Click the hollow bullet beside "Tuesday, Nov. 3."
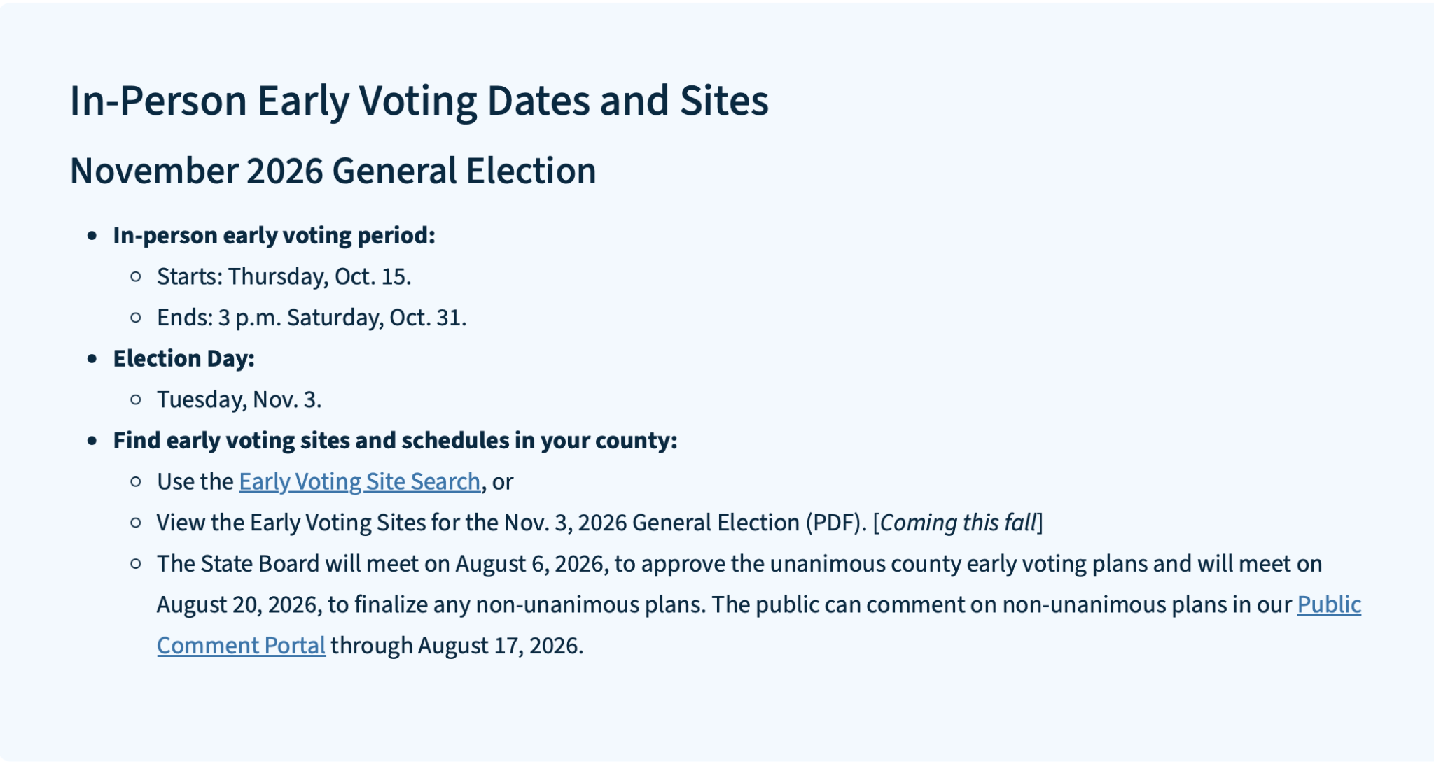Viewport: 1434px width, 764px height. tap(136, 400)
